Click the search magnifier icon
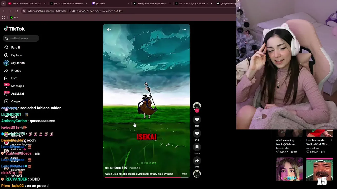 click(x=6, y=38)
